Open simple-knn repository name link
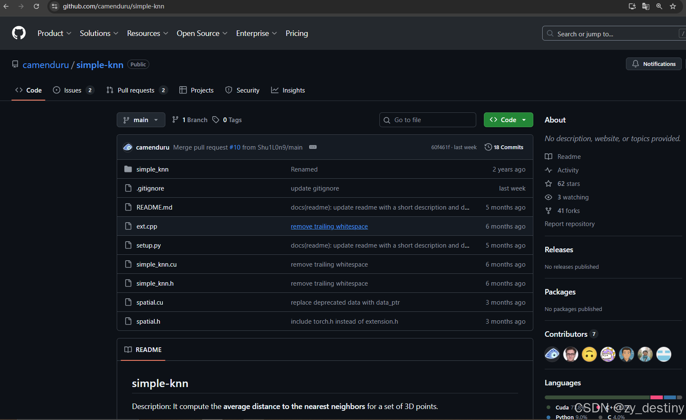Screen dimensions: 686x420 click(100, 65)
